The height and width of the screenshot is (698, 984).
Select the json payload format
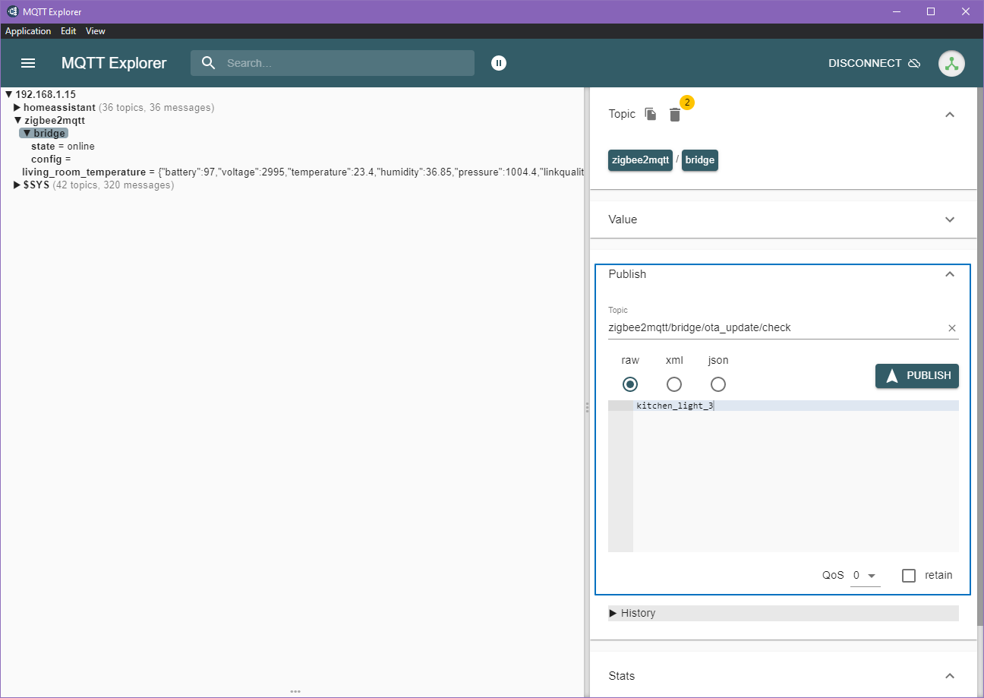click(x=717, y=384)
